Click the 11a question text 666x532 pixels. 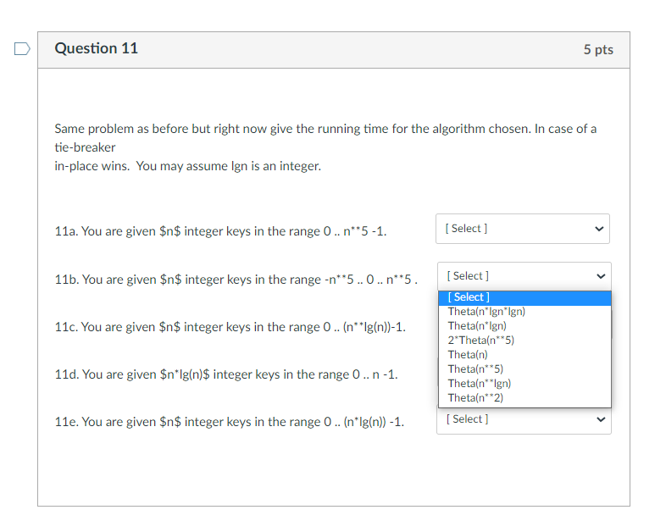click(220, 231)
